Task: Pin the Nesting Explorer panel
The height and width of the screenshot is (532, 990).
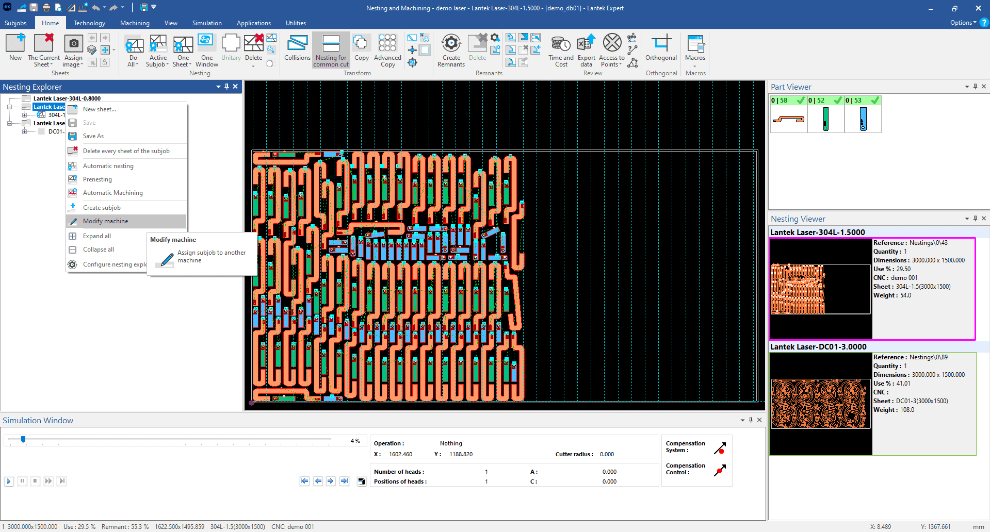Action: pos(226,87)
